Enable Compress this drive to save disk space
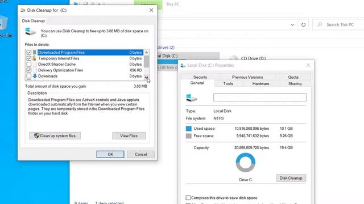 point(188,198)
